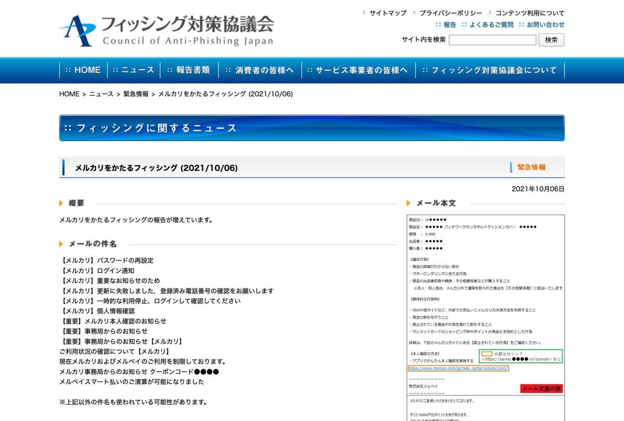Click subject line 【重要】メルカリ本人確認のお知らせ
The image size is (624, 421).
(x=113, y=321)
